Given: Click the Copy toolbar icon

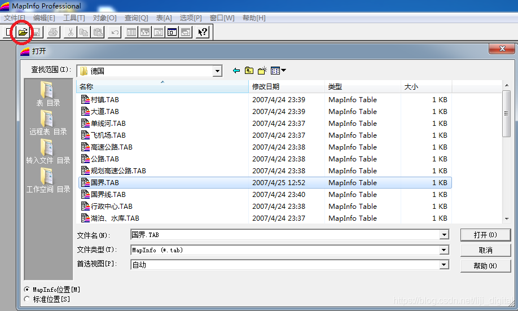Looking at the screenshot, I should pyautogui.click(x=84, y=32).
